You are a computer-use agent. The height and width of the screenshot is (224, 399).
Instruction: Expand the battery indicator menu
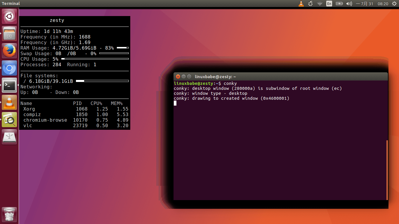coord(339,4)
